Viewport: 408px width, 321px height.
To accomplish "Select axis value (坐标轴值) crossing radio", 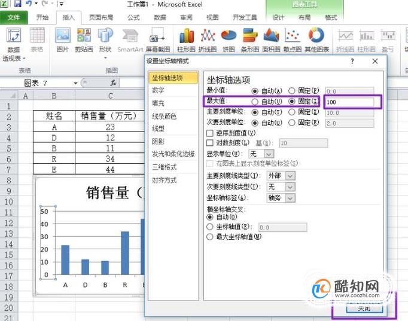I will tap(210, 227).
